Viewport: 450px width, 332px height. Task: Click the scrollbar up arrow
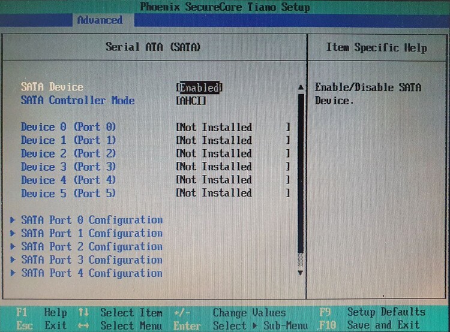tap(301, 87)
